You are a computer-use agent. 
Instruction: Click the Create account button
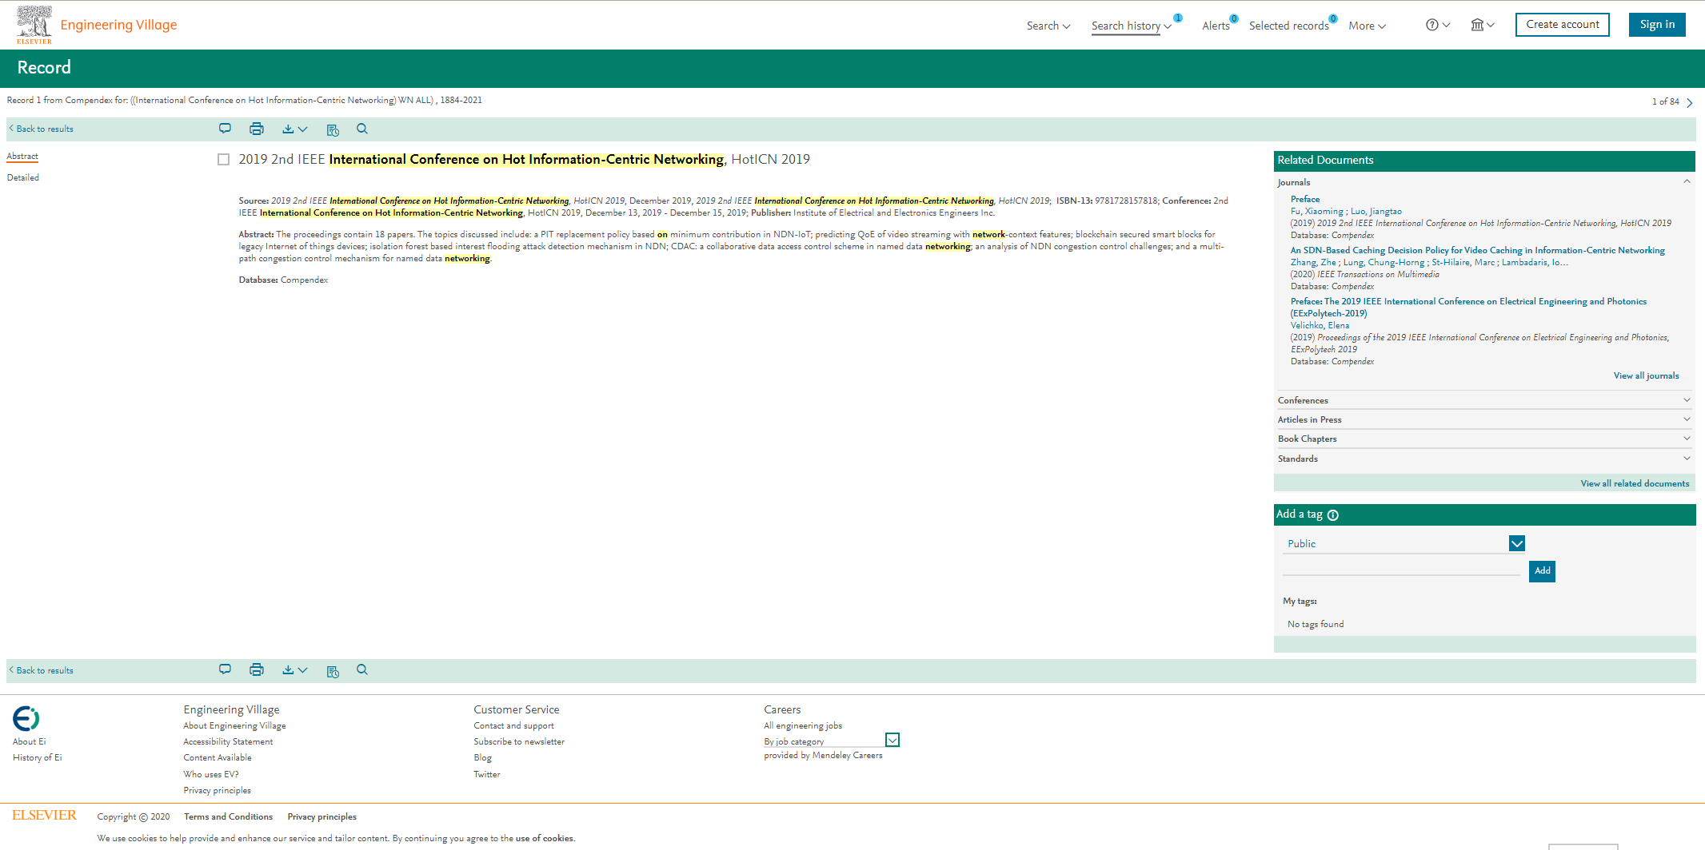coord(1563,25)
